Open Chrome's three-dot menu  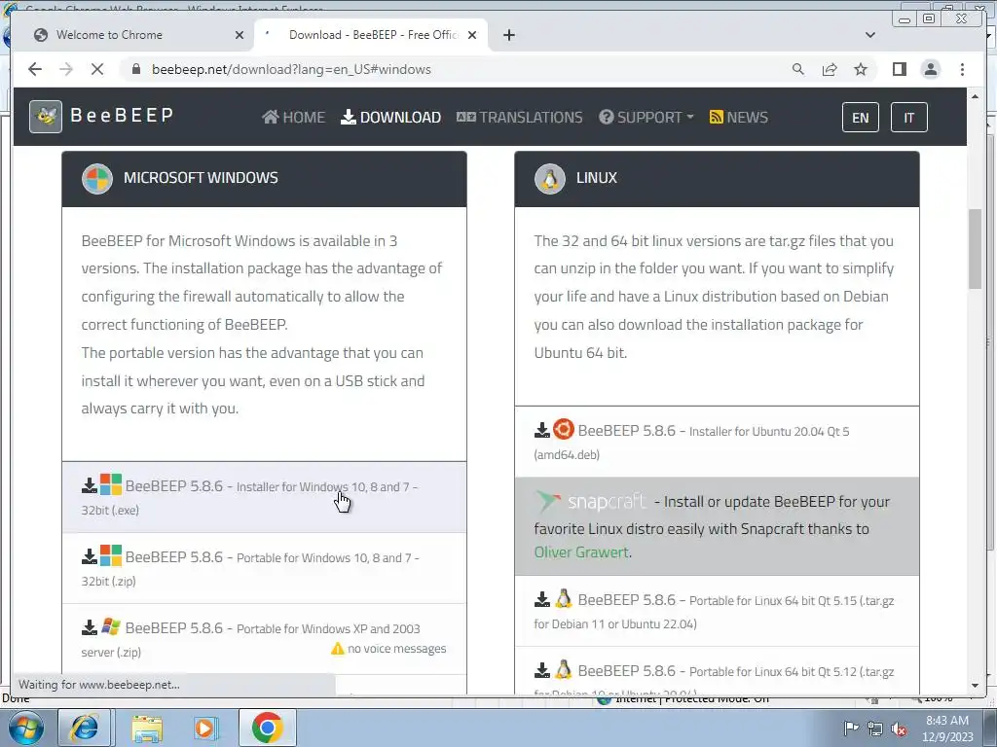(x=962, y=69)
